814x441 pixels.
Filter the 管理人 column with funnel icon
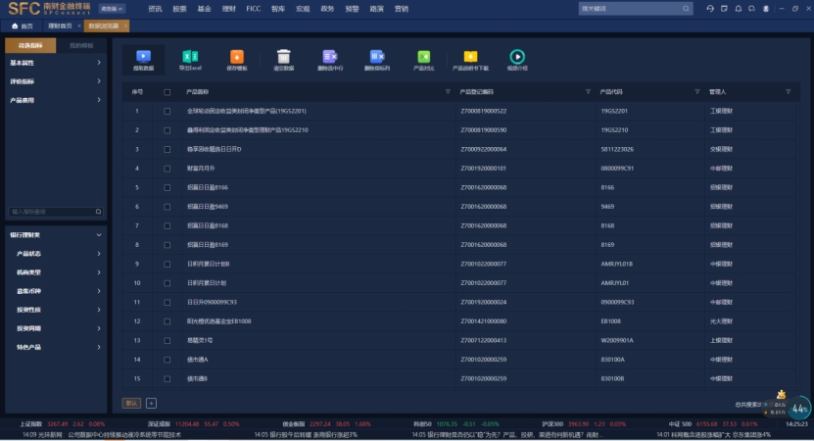click(x=789, y=92)
